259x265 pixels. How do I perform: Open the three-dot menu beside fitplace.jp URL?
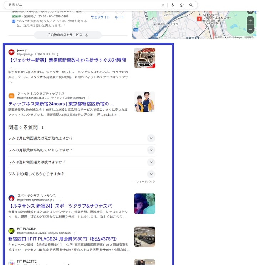click(x=74, y=233)
